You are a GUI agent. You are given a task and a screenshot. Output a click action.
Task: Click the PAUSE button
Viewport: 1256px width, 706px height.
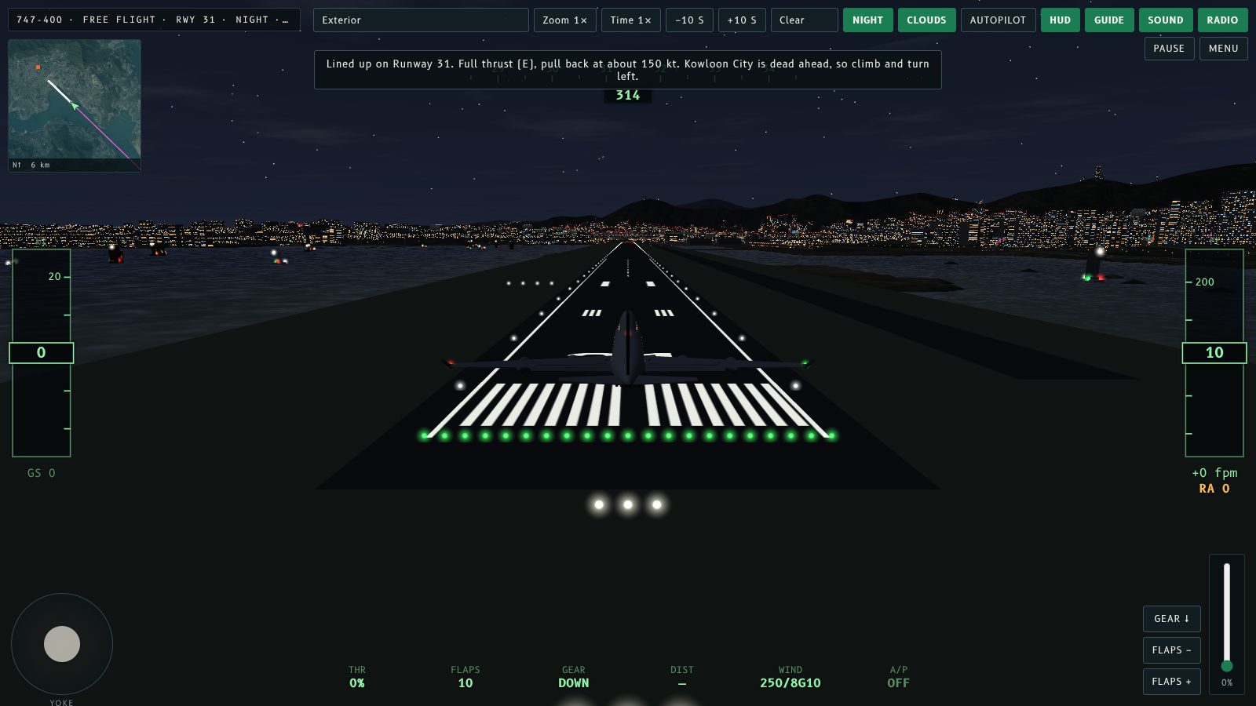coord(1169,49)
